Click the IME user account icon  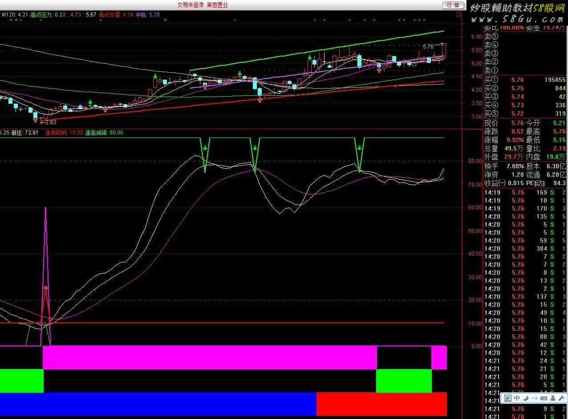pyautogui.click(x=552, y=398)
